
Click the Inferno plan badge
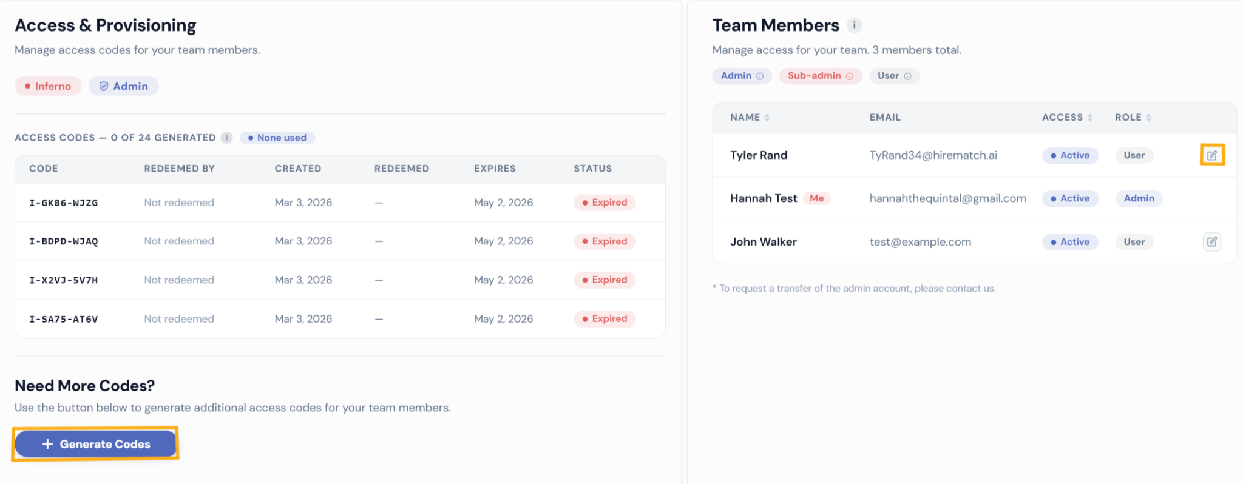coord(48,86)
